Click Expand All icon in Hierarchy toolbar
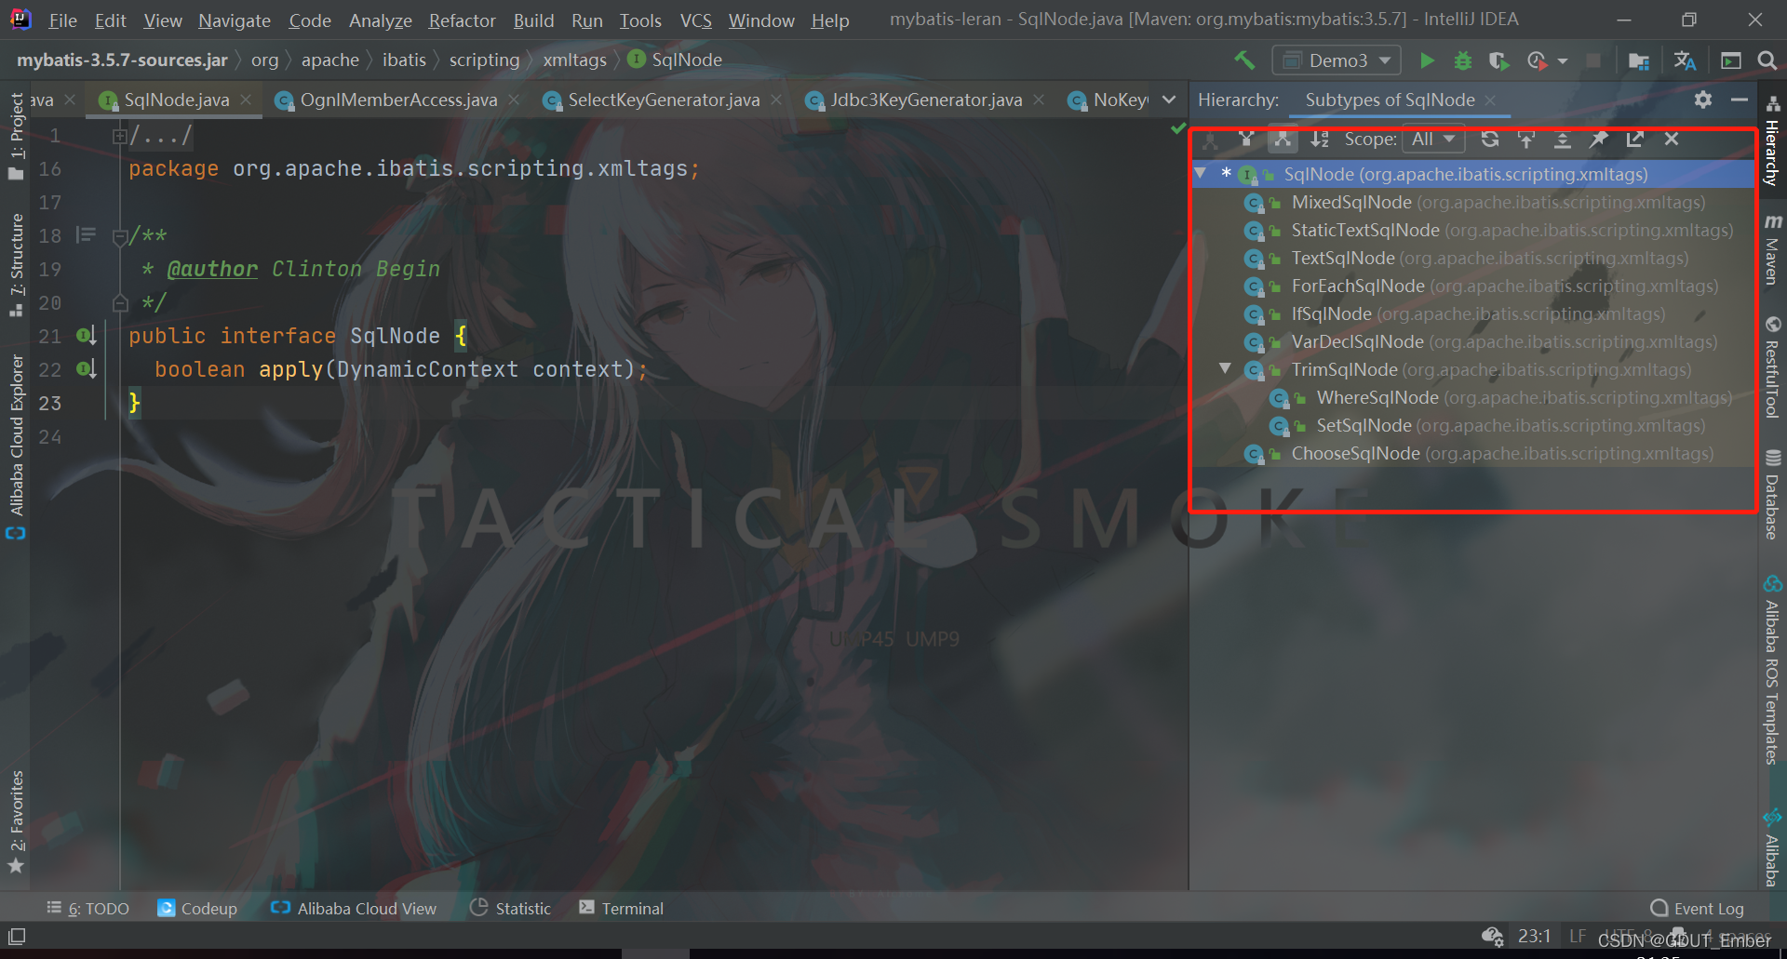The height and width of the screenshot is (959, 1787). coord(1563,140)
